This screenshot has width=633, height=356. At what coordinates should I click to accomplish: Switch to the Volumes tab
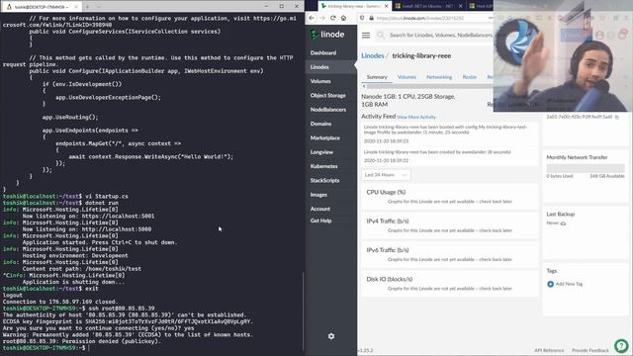point(407,77)
